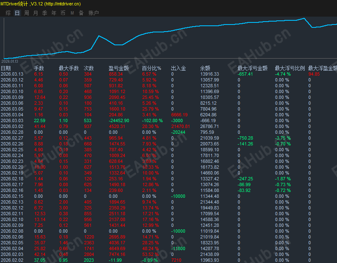This screenshot has width=337, height=263.
Task: Click loss value -24452.90
Action: pyautogui.click(x=119, y=120)
